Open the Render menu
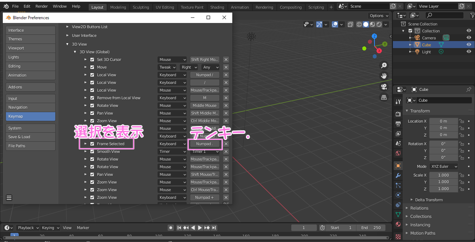 [42, 6]
